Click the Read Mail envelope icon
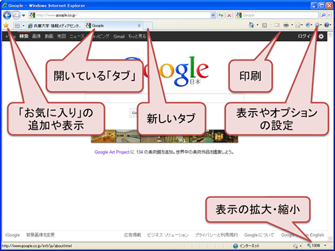Image resolution: width=335 pixels, height=251 pixels. 277,25
